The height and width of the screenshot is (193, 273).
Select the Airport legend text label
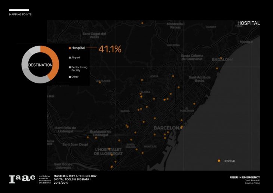coord(76,58)
